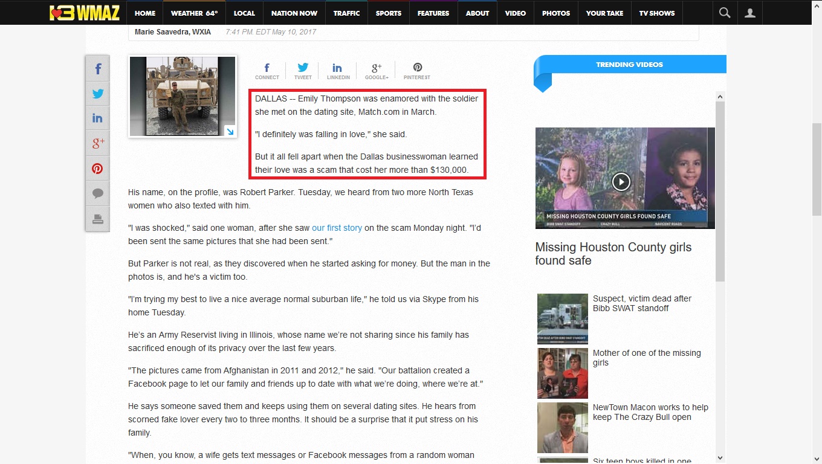
Task: Click the date '7:41 PM. EDT May 10, 2017'
Action: (270, 32)
